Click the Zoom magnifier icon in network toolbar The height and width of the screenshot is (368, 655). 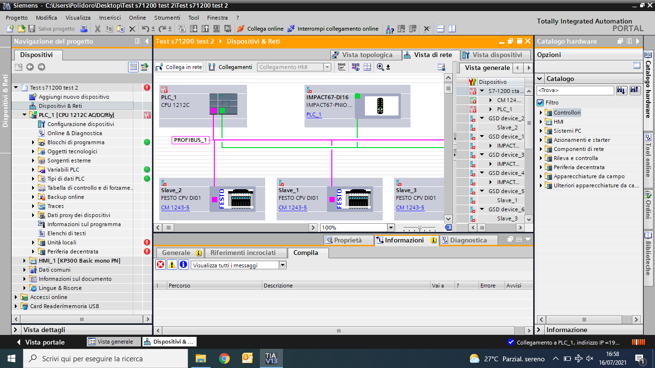pyautogui.click(x=380, y=67)
